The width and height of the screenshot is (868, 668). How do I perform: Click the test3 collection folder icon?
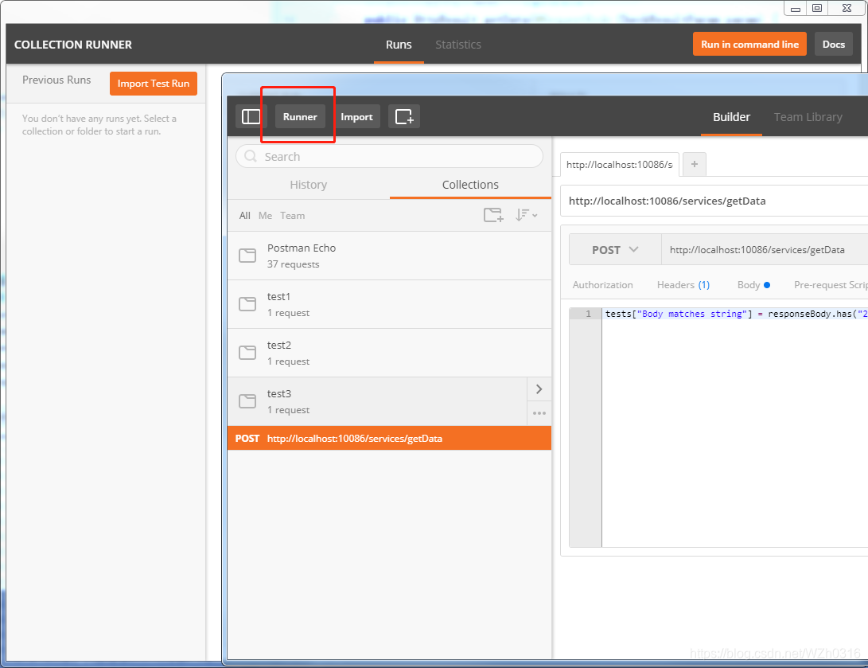247,401
